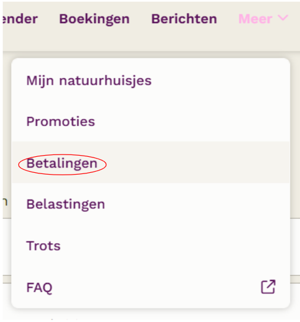This screenshot has width=300, height=322.
Task: Click the pink Meer label in navigation
Action: [256, 19]
